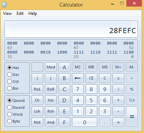Click the multiply asterisk button

(118, 100)
